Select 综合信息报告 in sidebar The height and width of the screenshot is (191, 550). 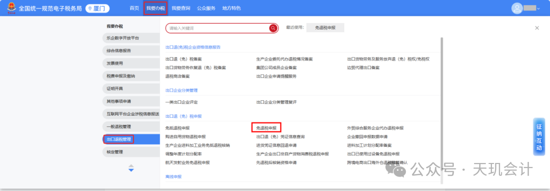[131, 50]
